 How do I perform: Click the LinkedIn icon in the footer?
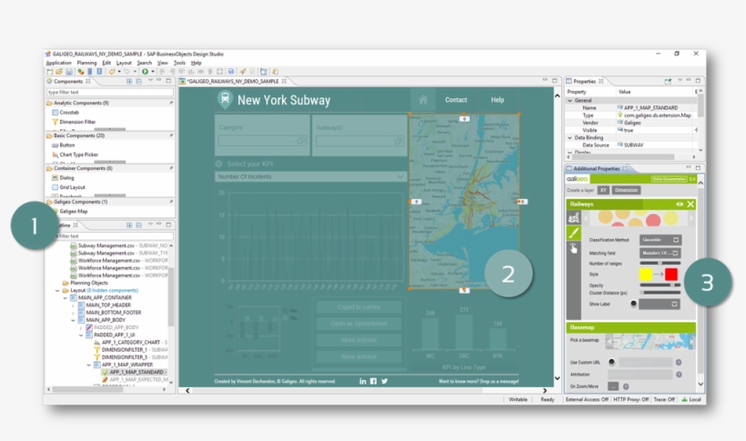363,381
